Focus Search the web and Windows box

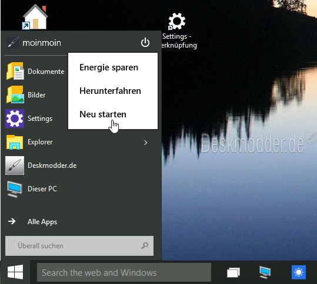point(124,272)
